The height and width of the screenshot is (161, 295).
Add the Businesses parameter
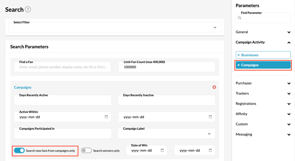point(263,55)
